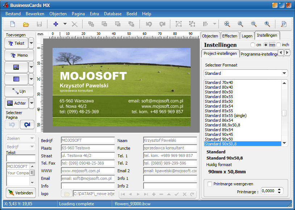Select Standard 70x40 in format list
Screen dimensions: 295x210
243,82
